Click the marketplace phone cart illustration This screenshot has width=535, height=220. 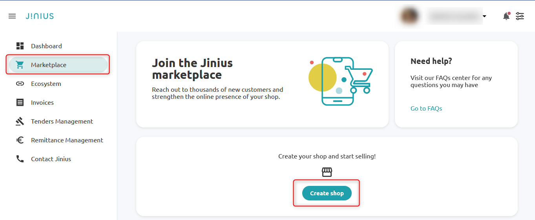[x=341, y=81]
